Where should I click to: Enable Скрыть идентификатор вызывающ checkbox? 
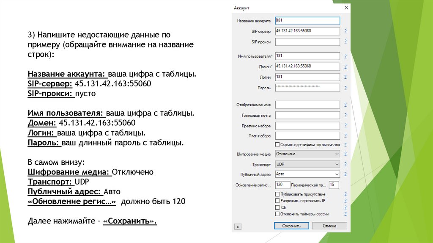click(x=277, y=145)
